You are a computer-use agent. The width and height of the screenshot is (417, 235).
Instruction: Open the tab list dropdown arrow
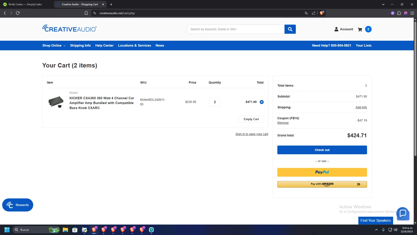click(x=383, y=4)
